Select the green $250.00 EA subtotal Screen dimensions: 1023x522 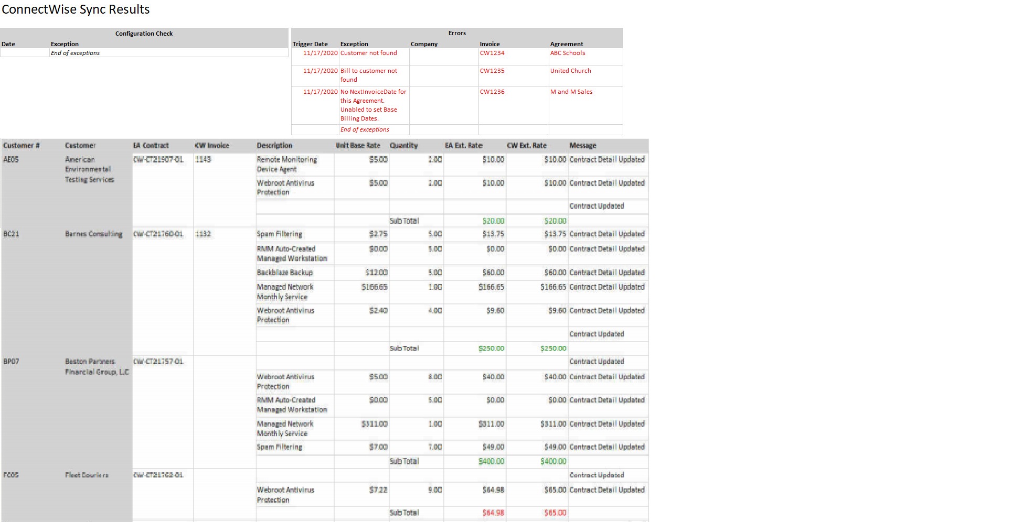pos(491,349)
